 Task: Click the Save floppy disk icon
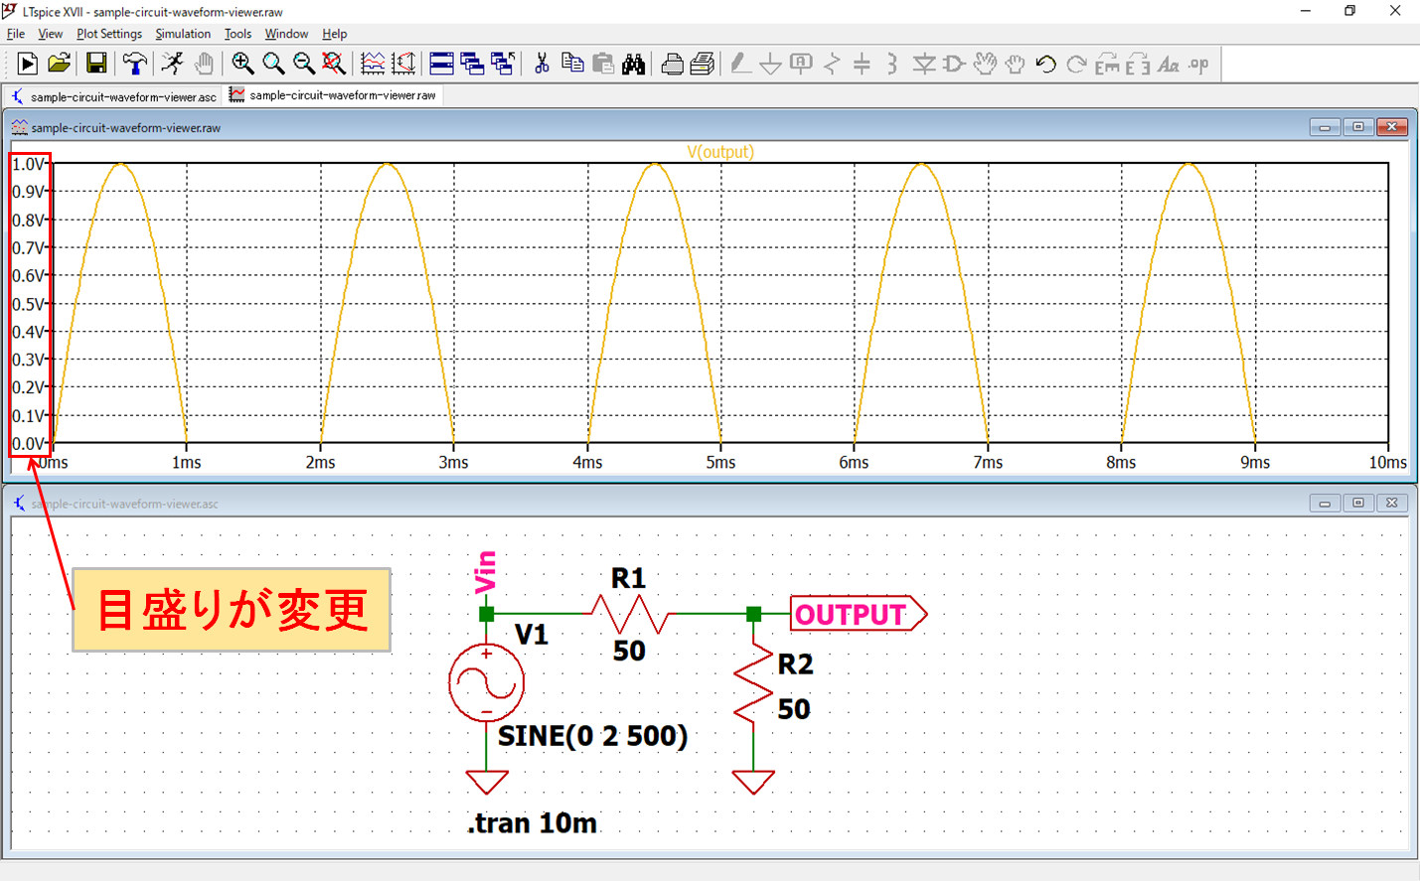(96, 64)
